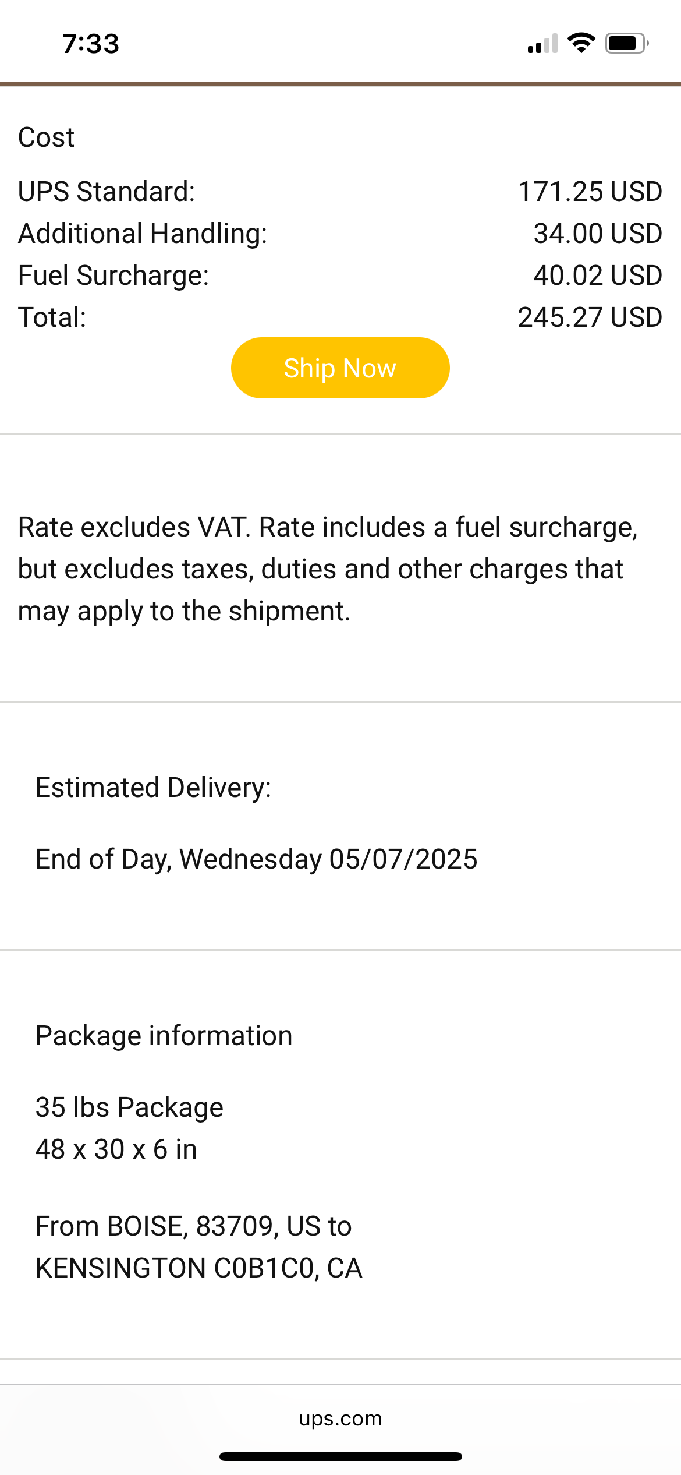This screenshot has width=681, height=1475.
Task: Tap the battery indicator icon
Action: (x=626, y=43)
